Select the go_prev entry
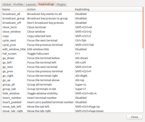 (x=8, y=71)
